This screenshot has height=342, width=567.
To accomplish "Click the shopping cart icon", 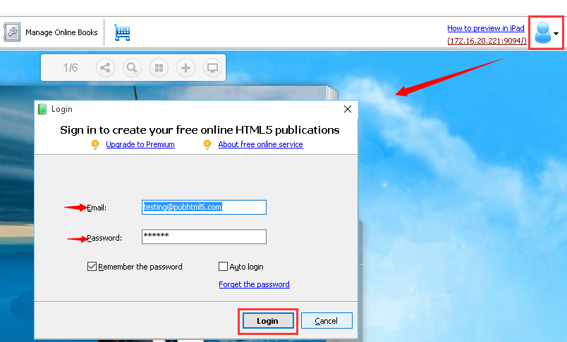I will (x=122, y=32).
